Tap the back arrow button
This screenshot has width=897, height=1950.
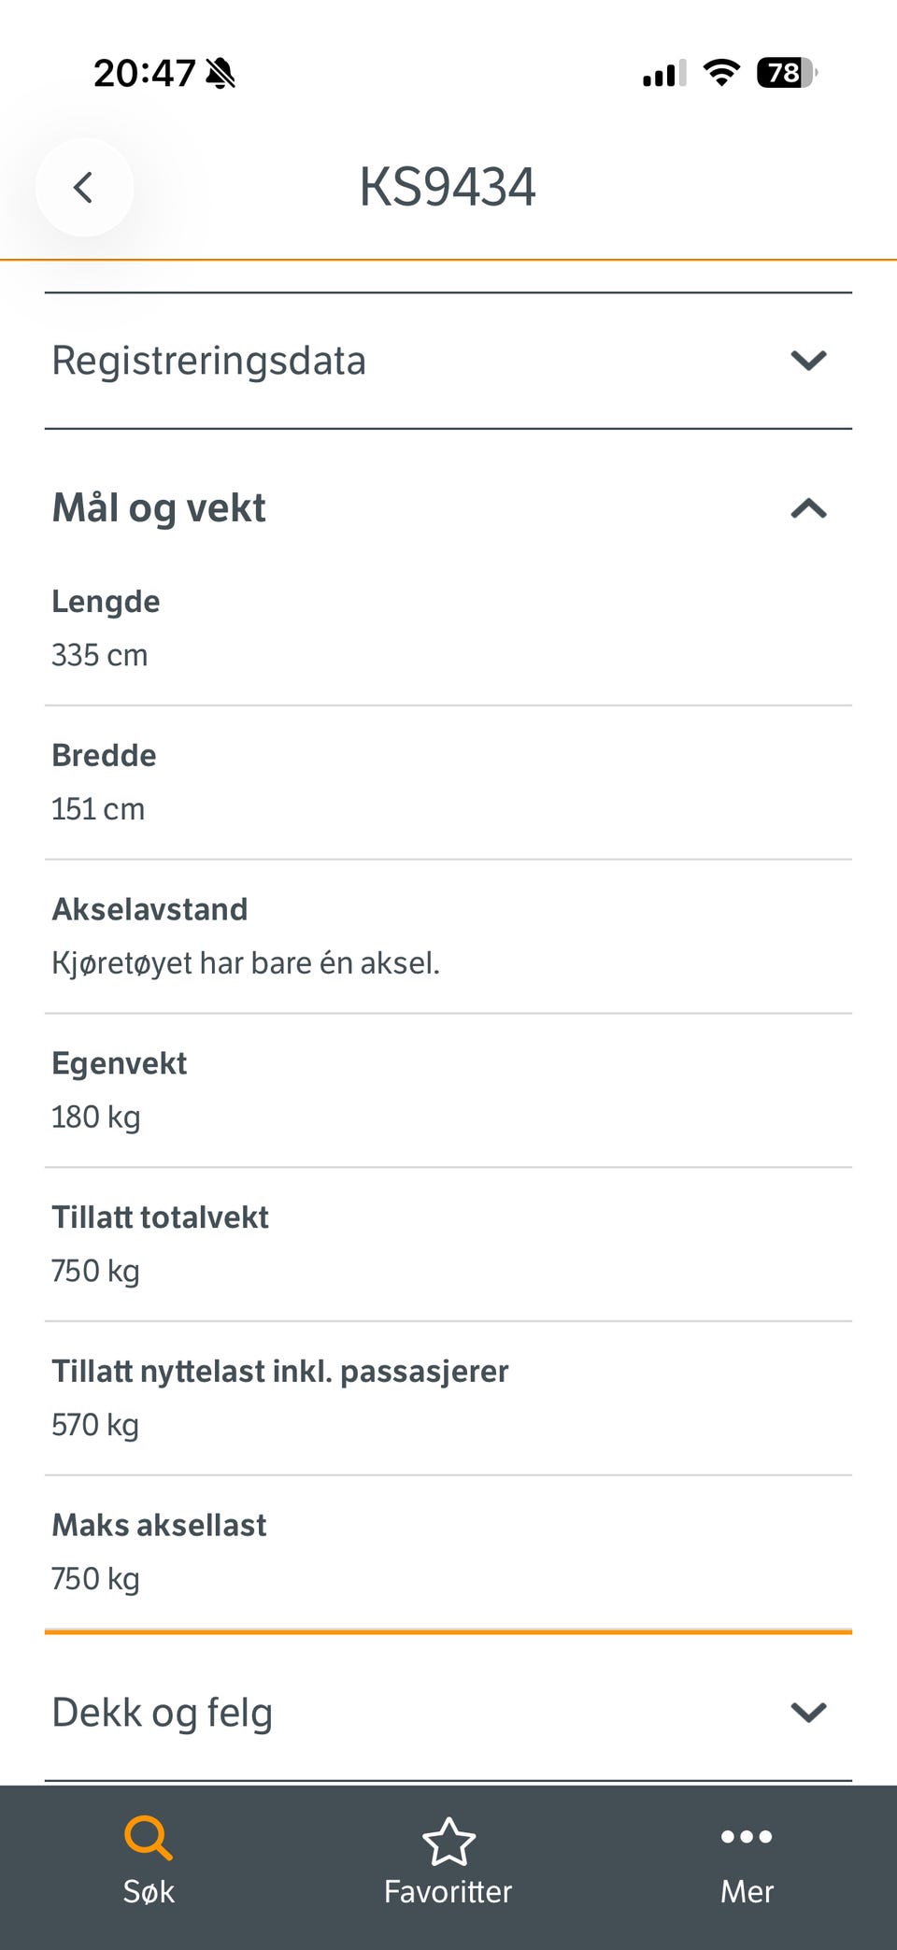[x=84, y=187]
